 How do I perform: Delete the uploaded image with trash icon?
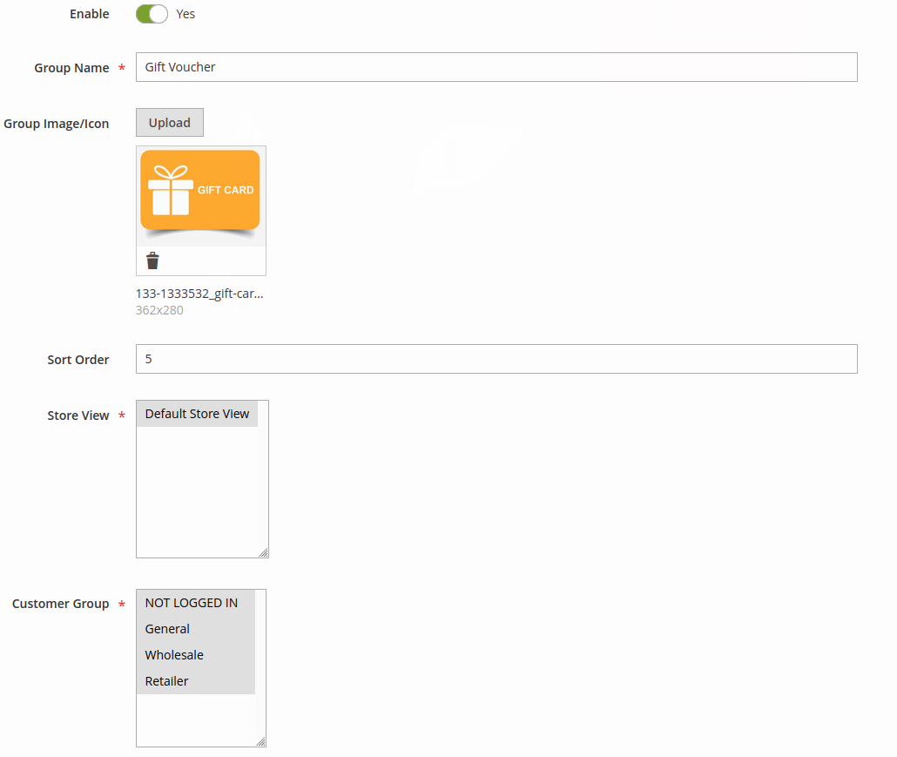click(152, 260)
